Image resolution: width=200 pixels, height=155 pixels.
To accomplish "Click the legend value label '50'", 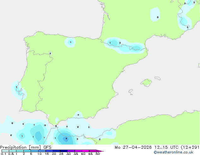I will point(97,154).
